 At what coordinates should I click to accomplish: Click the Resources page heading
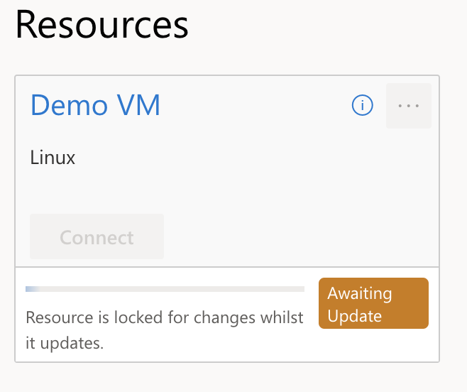tap(101, 25)
